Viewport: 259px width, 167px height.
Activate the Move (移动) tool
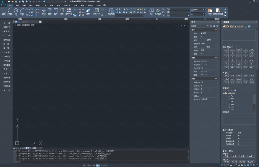tap(44, 10)
